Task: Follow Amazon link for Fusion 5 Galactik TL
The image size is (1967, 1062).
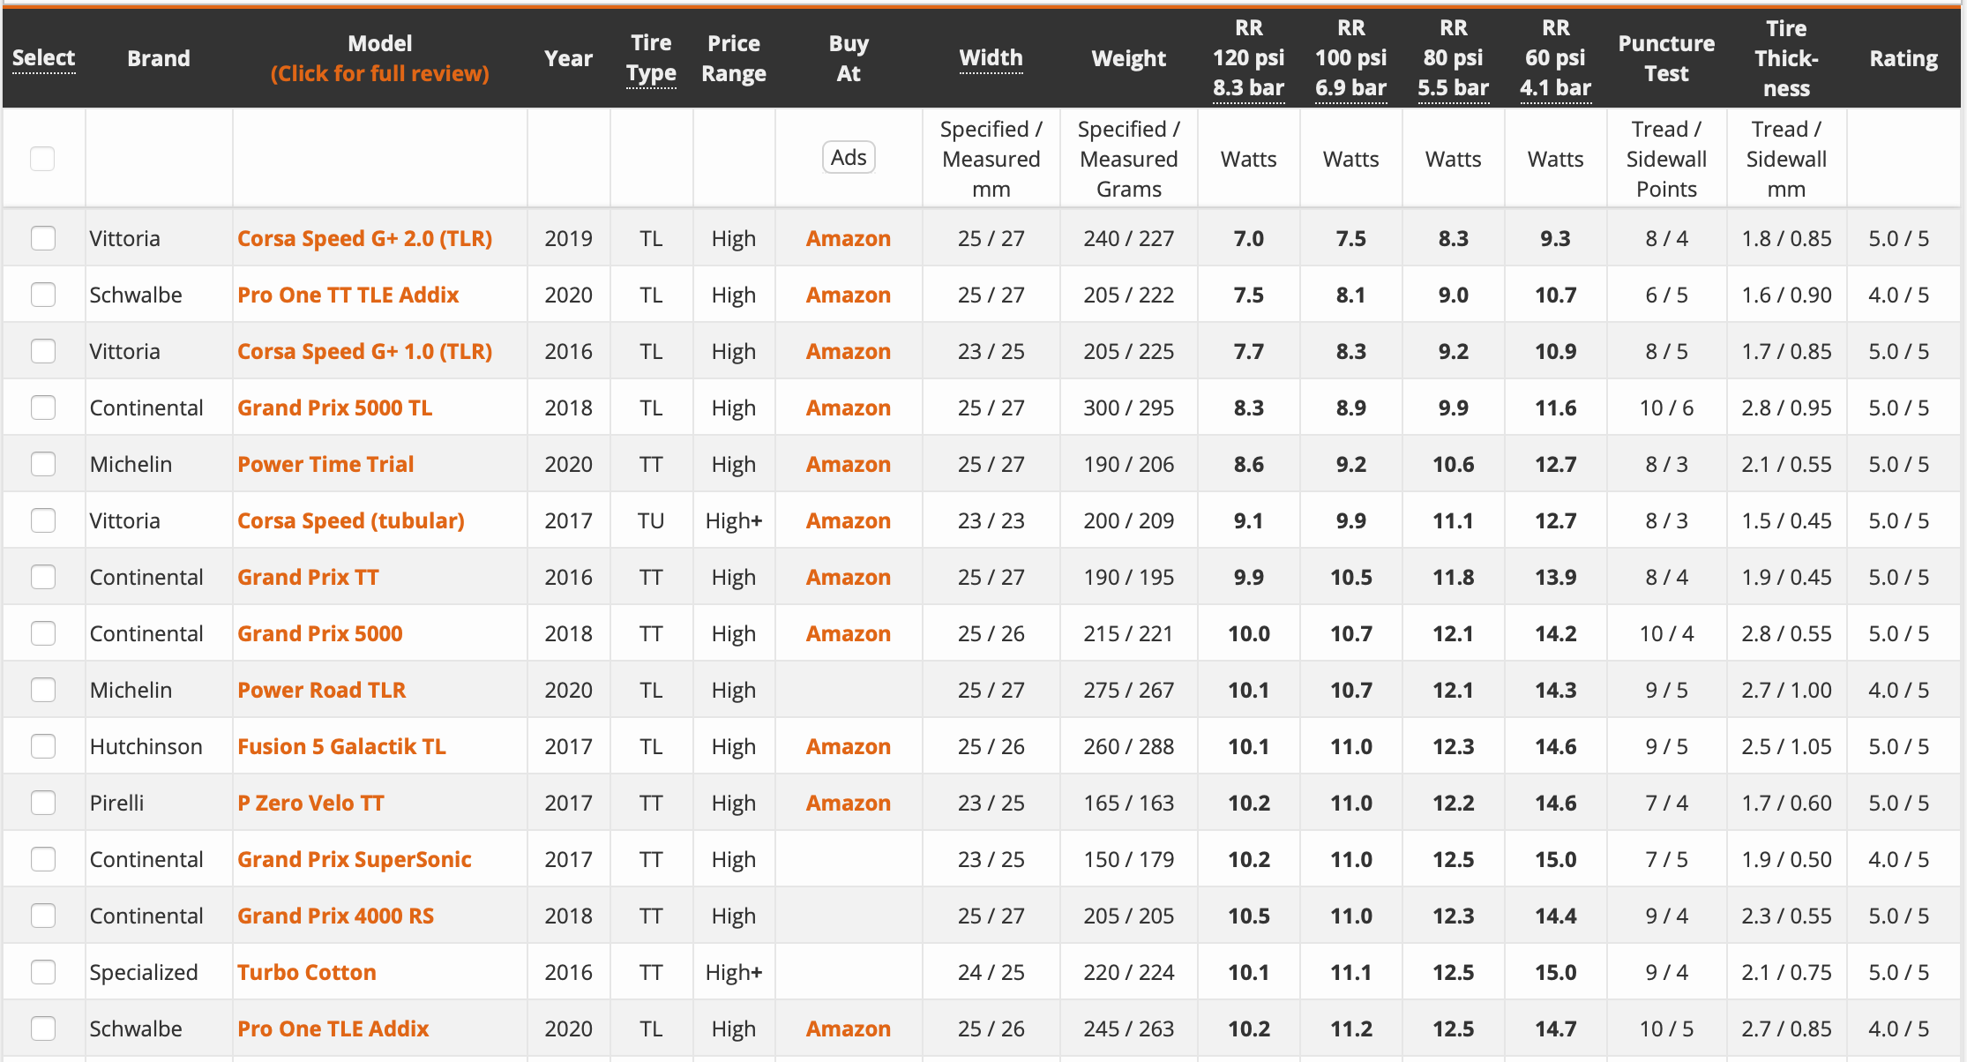Action: point(849,746)
